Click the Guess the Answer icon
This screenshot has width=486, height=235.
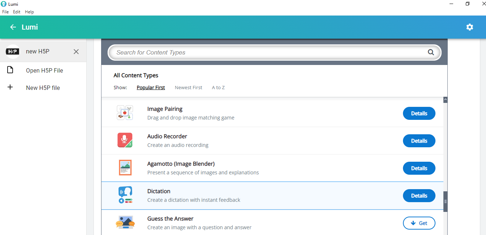[125, 223]
